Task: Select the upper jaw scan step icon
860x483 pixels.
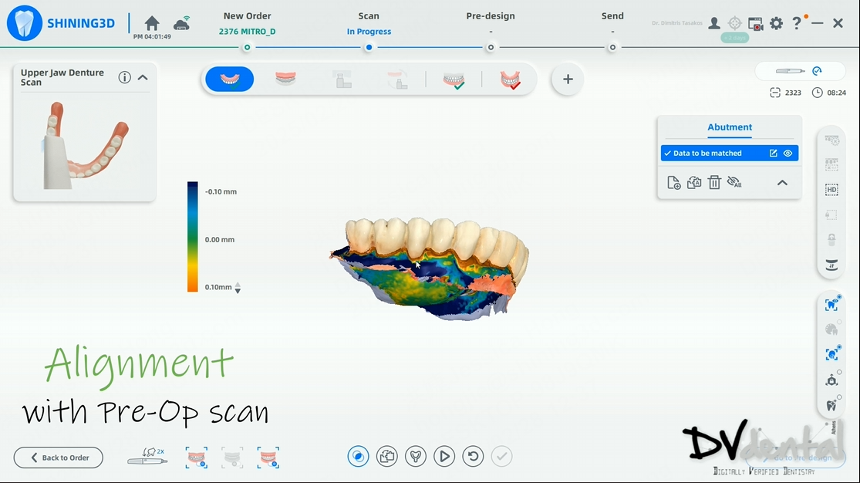Action: point(229,79)
